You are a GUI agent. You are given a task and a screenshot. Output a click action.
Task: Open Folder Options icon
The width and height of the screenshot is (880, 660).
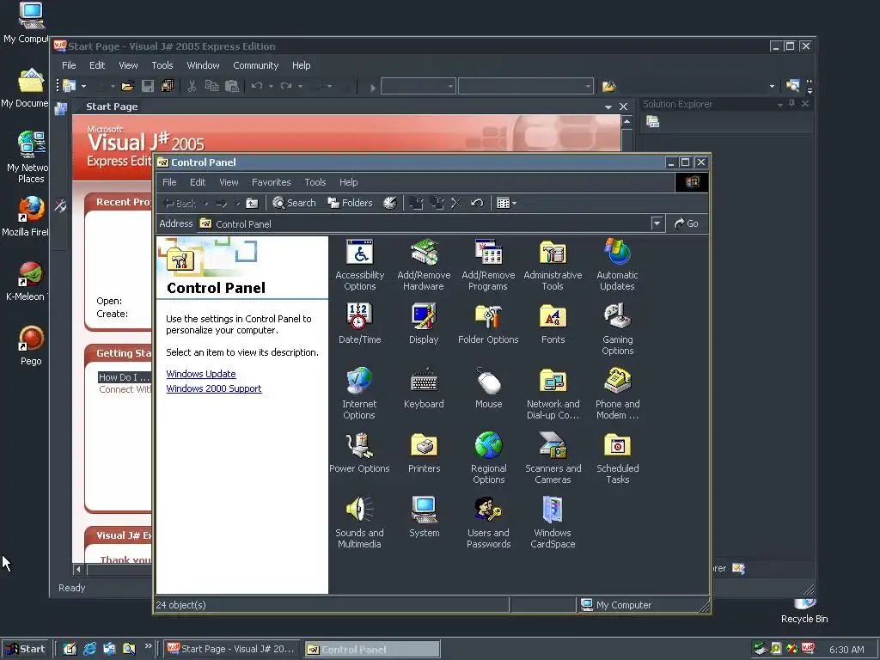(488, 323)
